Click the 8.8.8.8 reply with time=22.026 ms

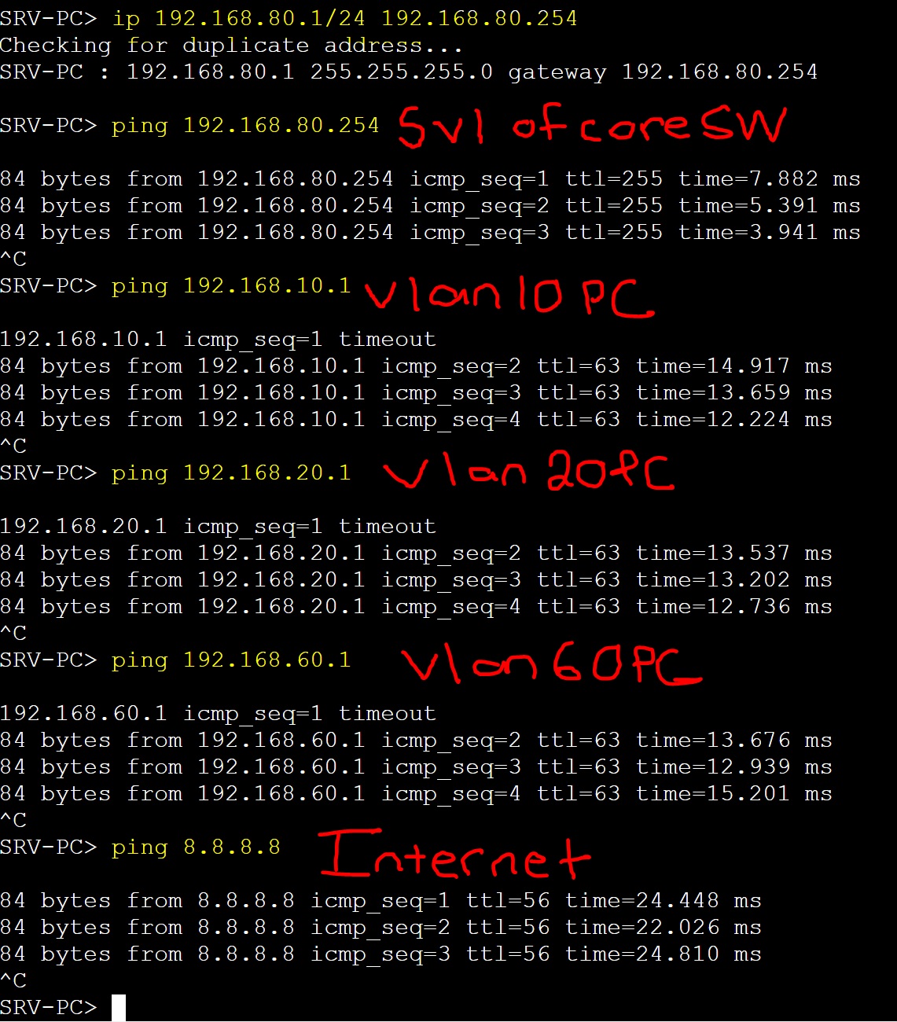click(x=380, y=928)
